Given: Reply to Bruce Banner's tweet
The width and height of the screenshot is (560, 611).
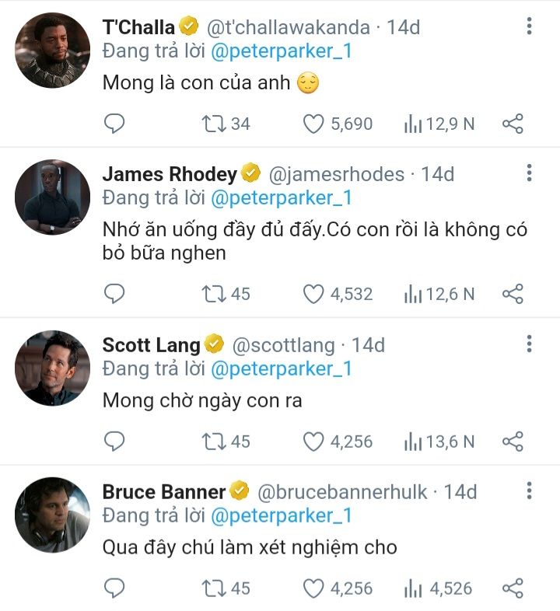Looking at the screenshot, I should 114,588.
